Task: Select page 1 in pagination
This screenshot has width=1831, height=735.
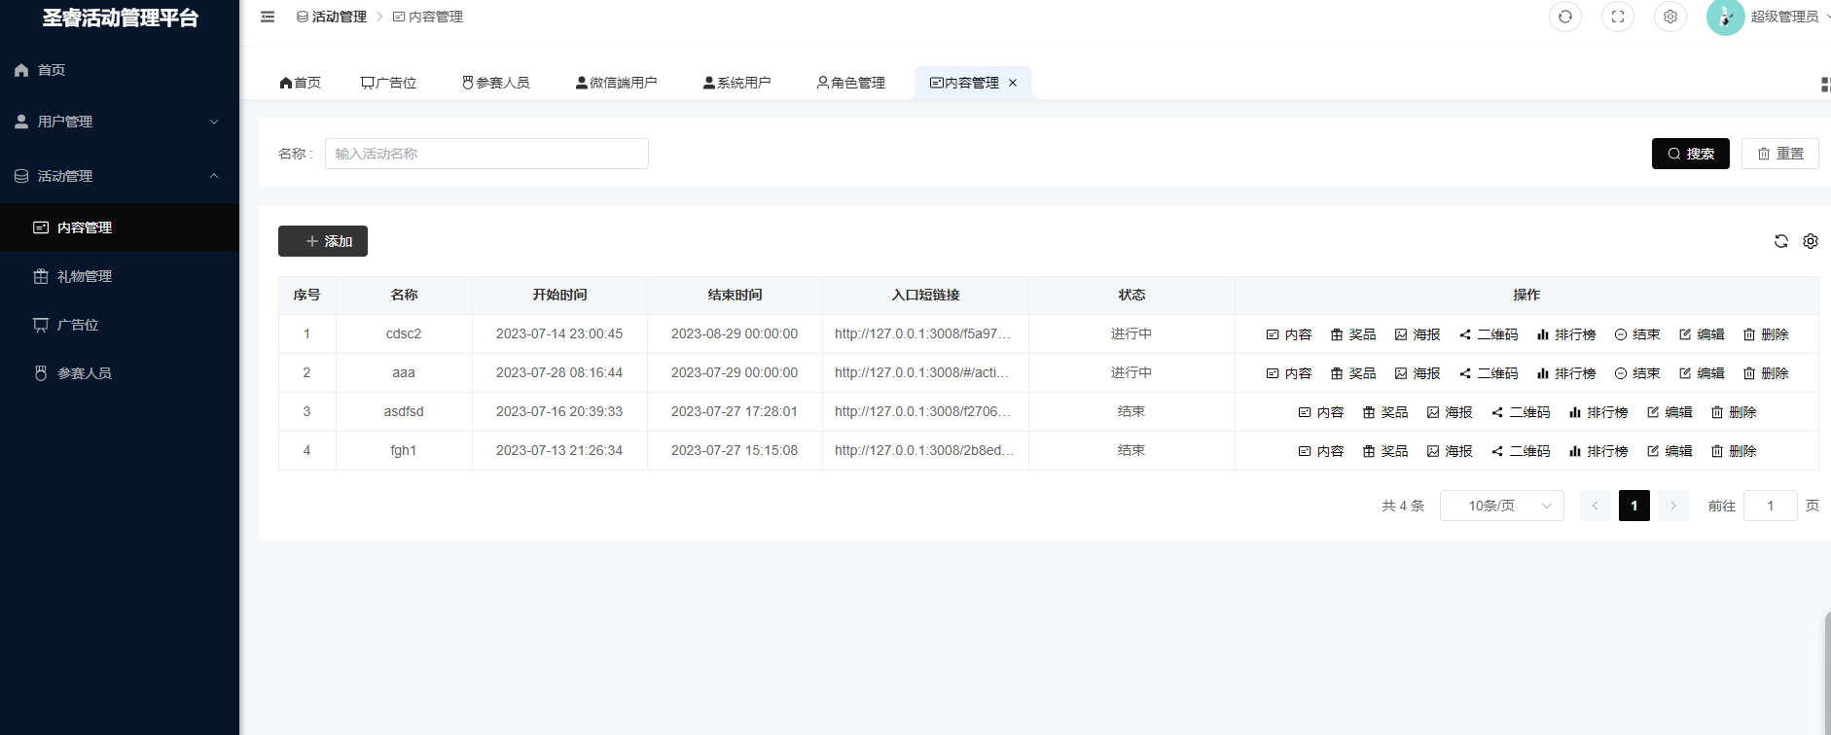Action: pos(1634,506)
